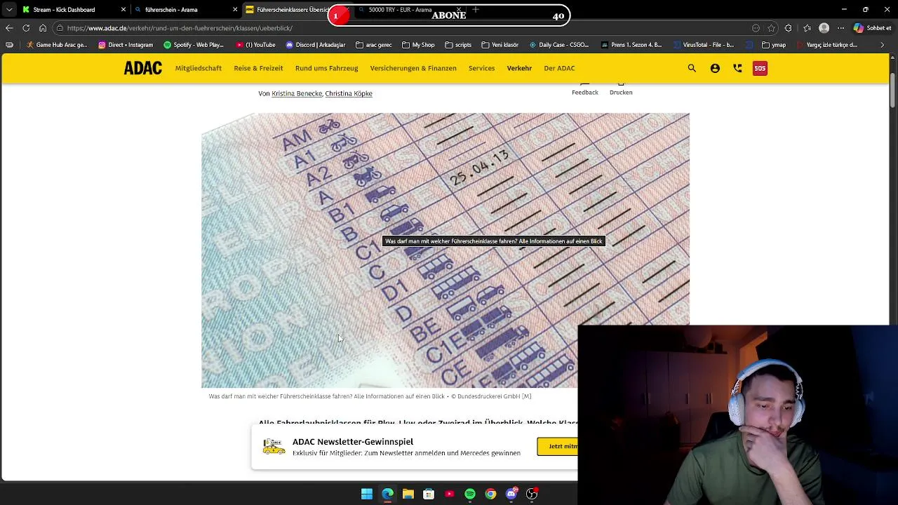Open the Discord | Arkadaşlar bookmark
The width and height of the screenshot is (898, 505).
click(x=316, y=45)
